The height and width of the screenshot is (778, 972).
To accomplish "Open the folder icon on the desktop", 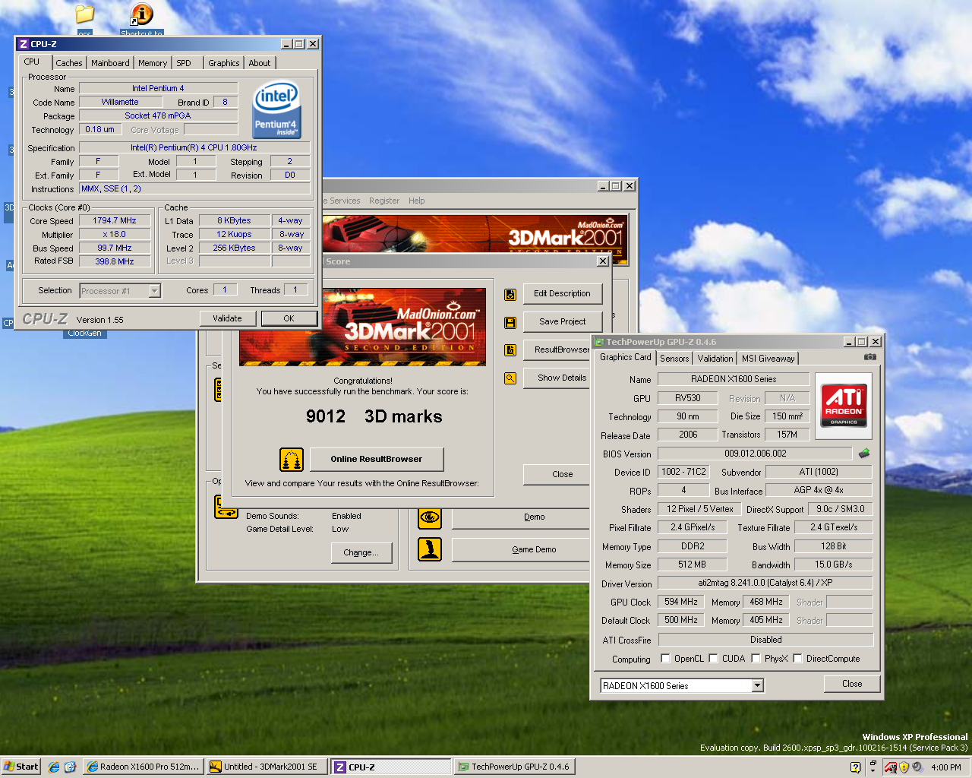I will (x=84, y=14).
